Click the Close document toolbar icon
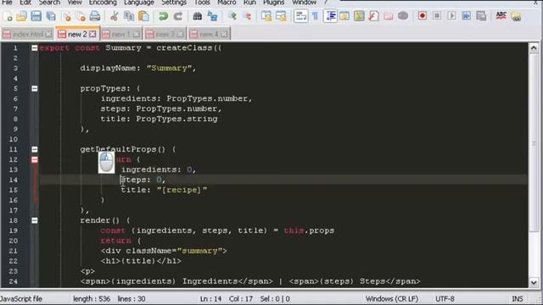This screenshot has width=543, height=305. click(x=66, y=16)
